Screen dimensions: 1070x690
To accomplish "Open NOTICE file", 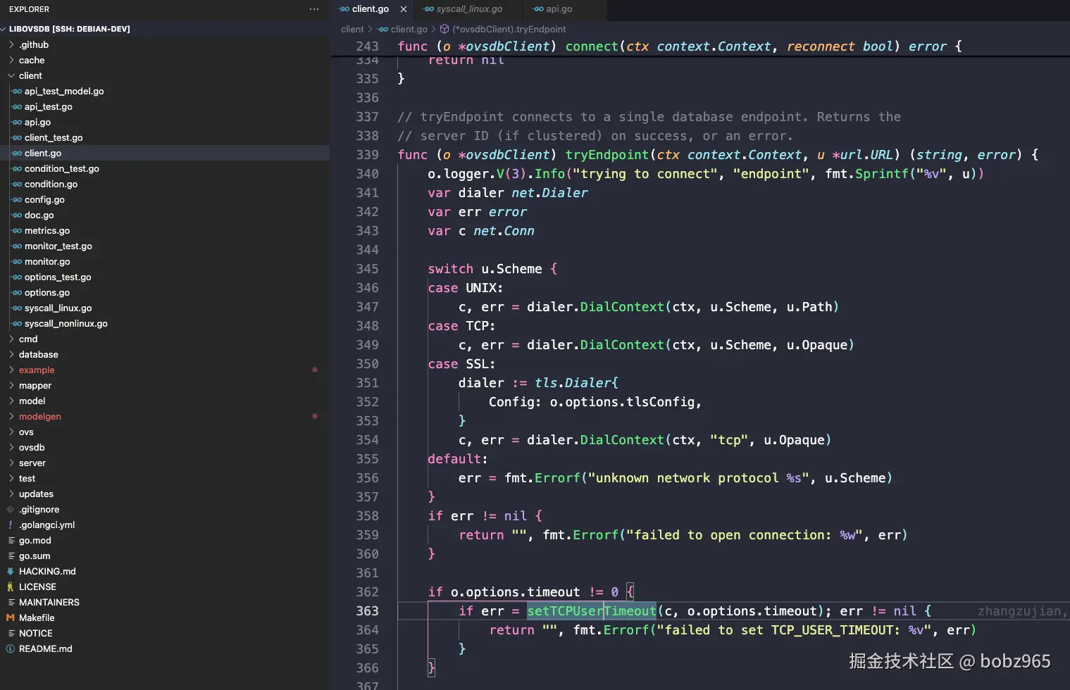I will click(165, 633).
